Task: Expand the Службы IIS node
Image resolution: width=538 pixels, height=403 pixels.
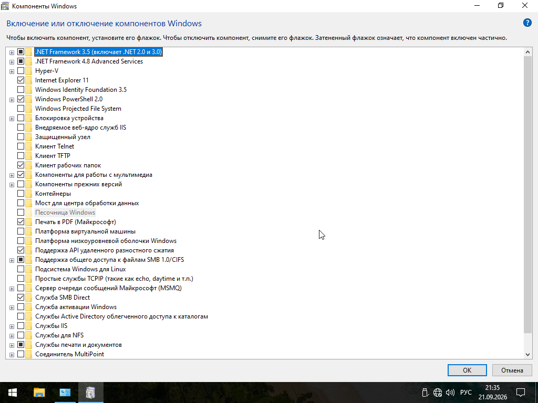Action: pyautogui.click(x=12, y=326)
